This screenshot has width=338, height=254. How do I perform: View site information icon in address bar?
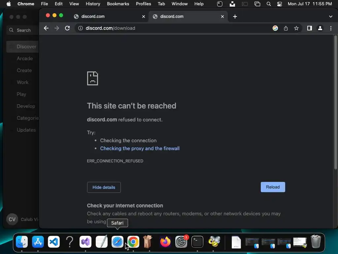(81, 28)
